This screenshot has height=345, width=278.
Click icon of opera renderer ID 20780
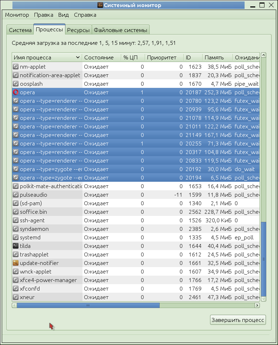coord(16,101)
